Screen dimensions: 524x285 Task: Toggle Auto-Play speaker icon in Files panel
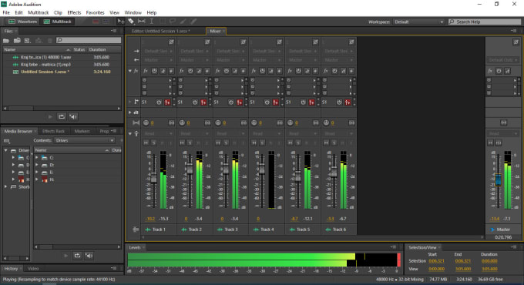pos(73,116)
